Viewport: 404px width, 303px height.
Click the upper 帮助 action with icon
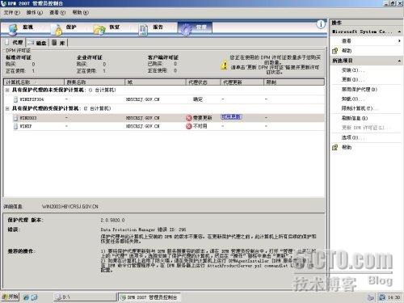(347, 51)
